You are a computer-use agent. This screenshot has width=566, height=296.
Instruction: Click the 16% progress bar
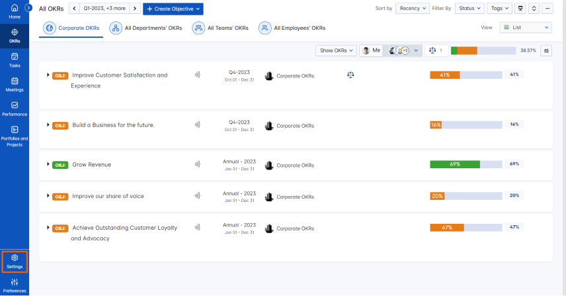[465, 124]
